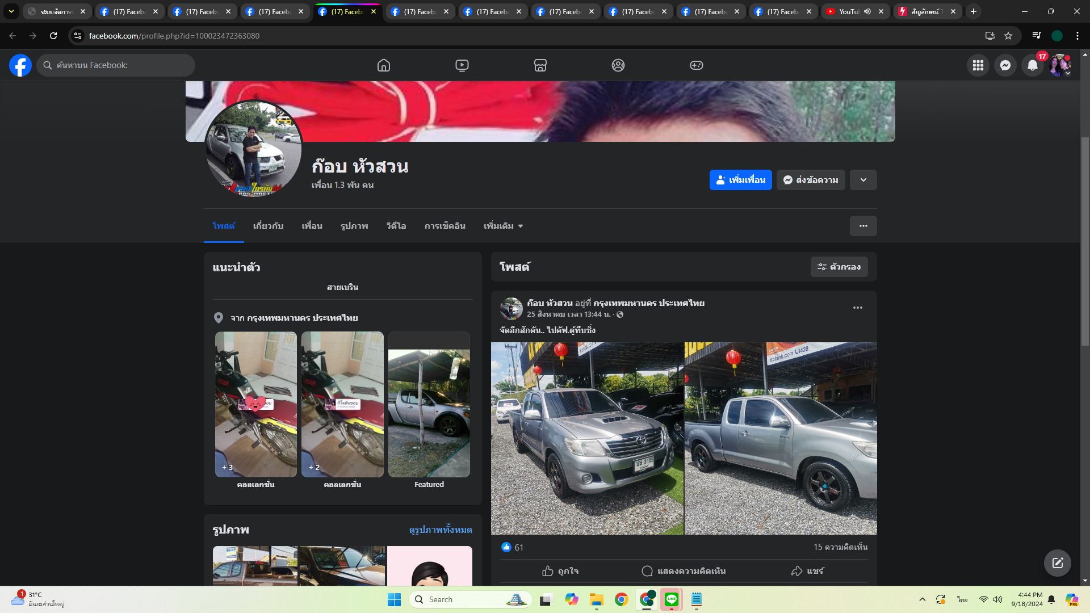Viewport: 1090px width, 613px height.
Task: Open Messenger icon in header
Action: click(x=1005, y=65)
